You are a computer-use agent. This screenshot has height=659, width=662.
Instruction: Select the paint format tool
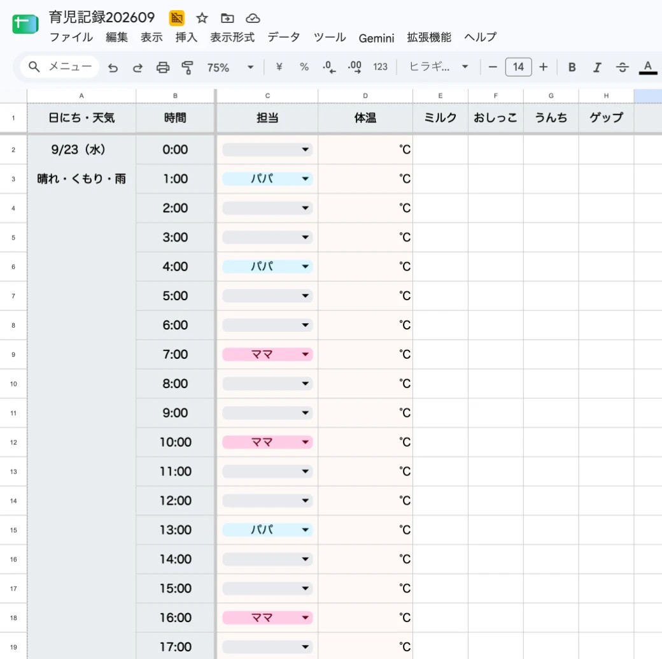click(187, 67)
